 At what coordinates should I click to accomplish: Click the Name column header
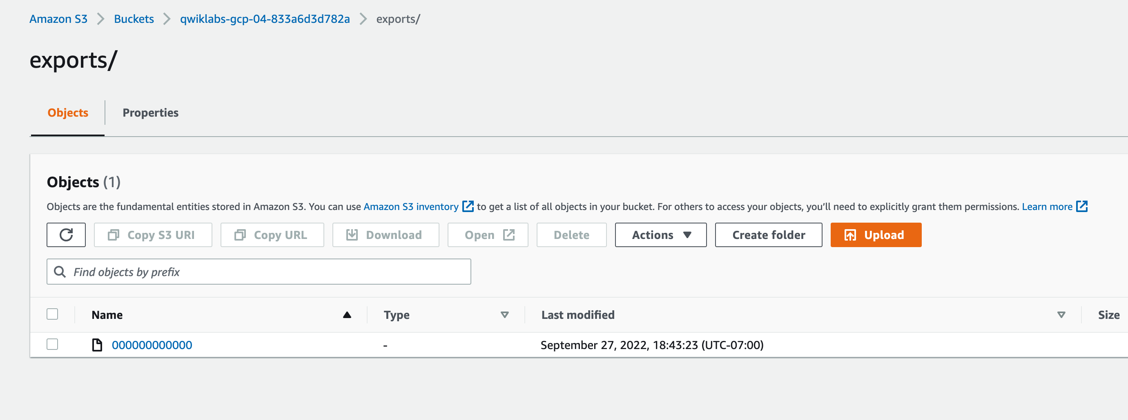[107, 315]
